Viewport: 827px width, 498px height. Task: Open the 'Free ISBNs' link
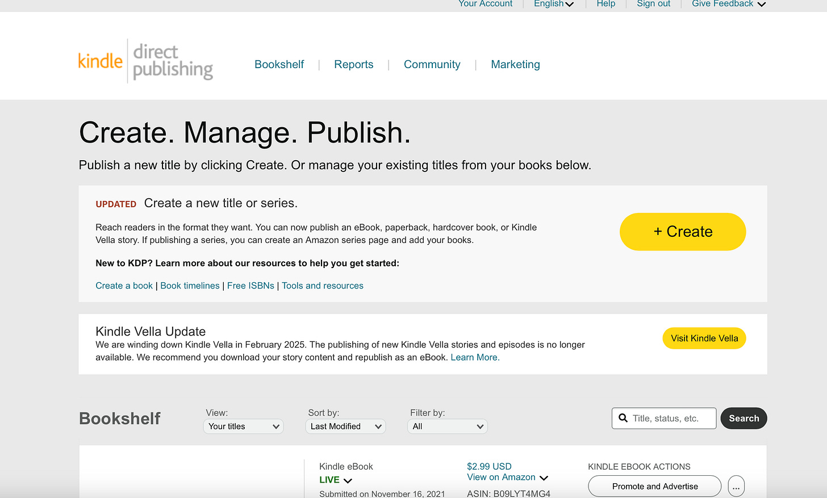coord(250,286)
